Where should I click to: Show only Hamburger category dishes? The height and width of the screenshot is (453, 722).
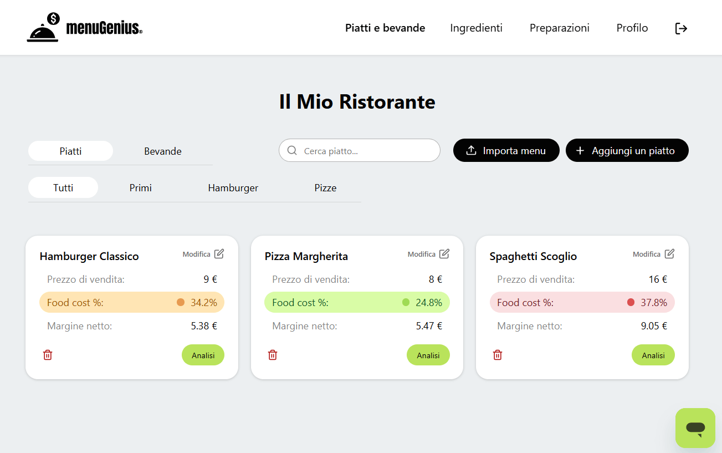pyautogui.click(x=233, y=188)
